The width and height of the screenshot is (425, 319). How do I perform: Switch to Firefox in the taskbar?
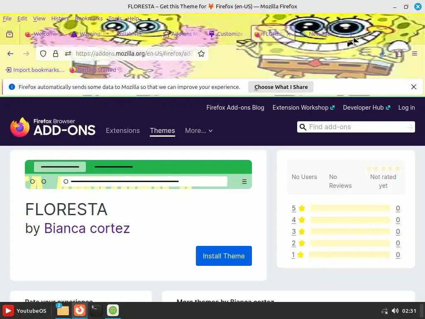pyautogui.click(x=79, y=311)
